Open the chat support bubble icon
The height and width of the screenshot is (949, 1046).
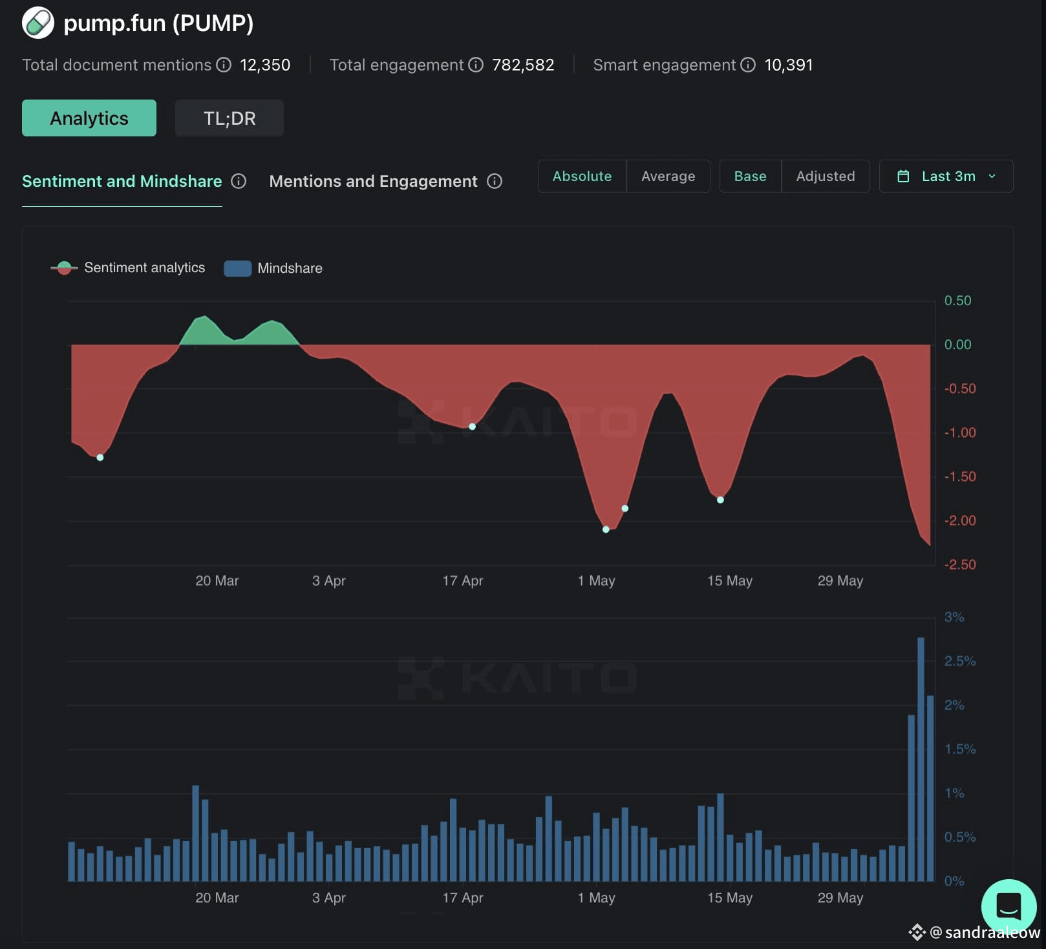tap(1009, 906)
